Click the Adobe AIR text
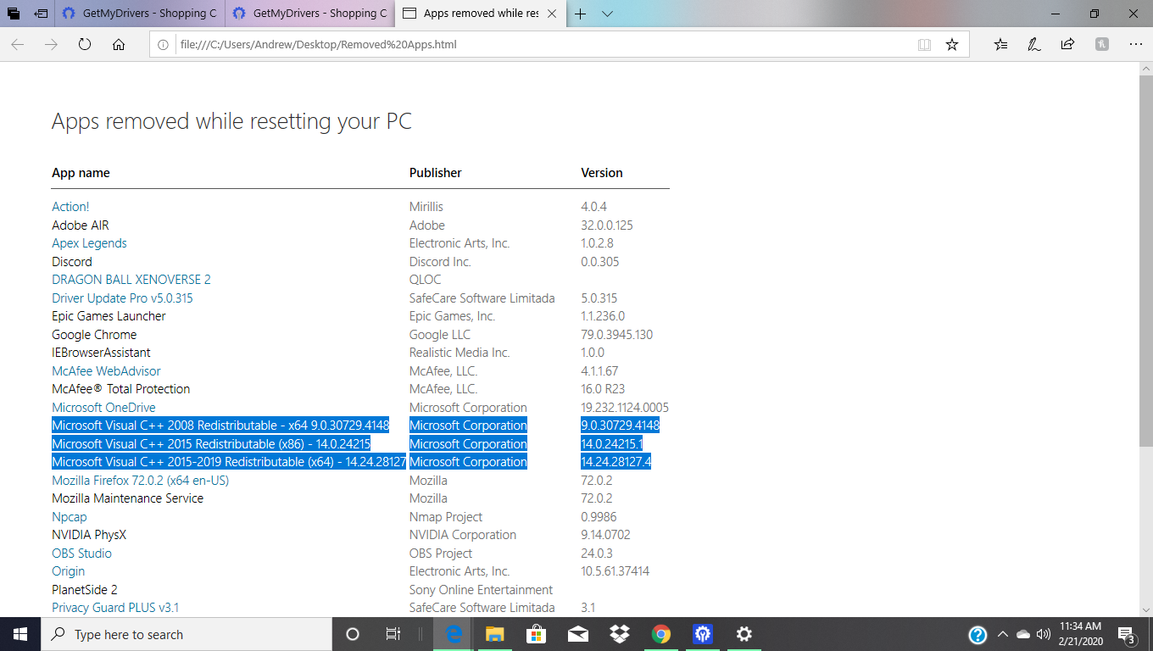 (81, 225)
